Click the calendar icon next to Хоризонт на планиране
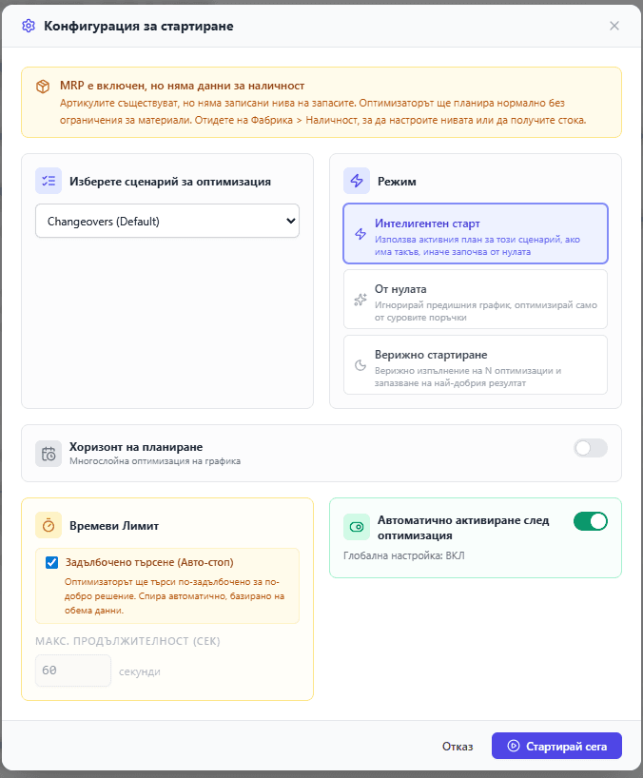 [48, 454]
